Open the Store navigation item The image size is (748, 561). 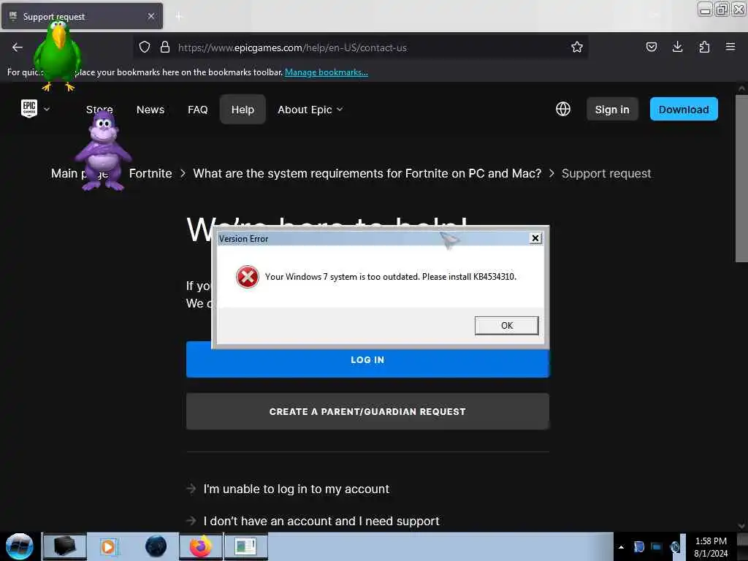pyautogui.click(x=99, y=110)
